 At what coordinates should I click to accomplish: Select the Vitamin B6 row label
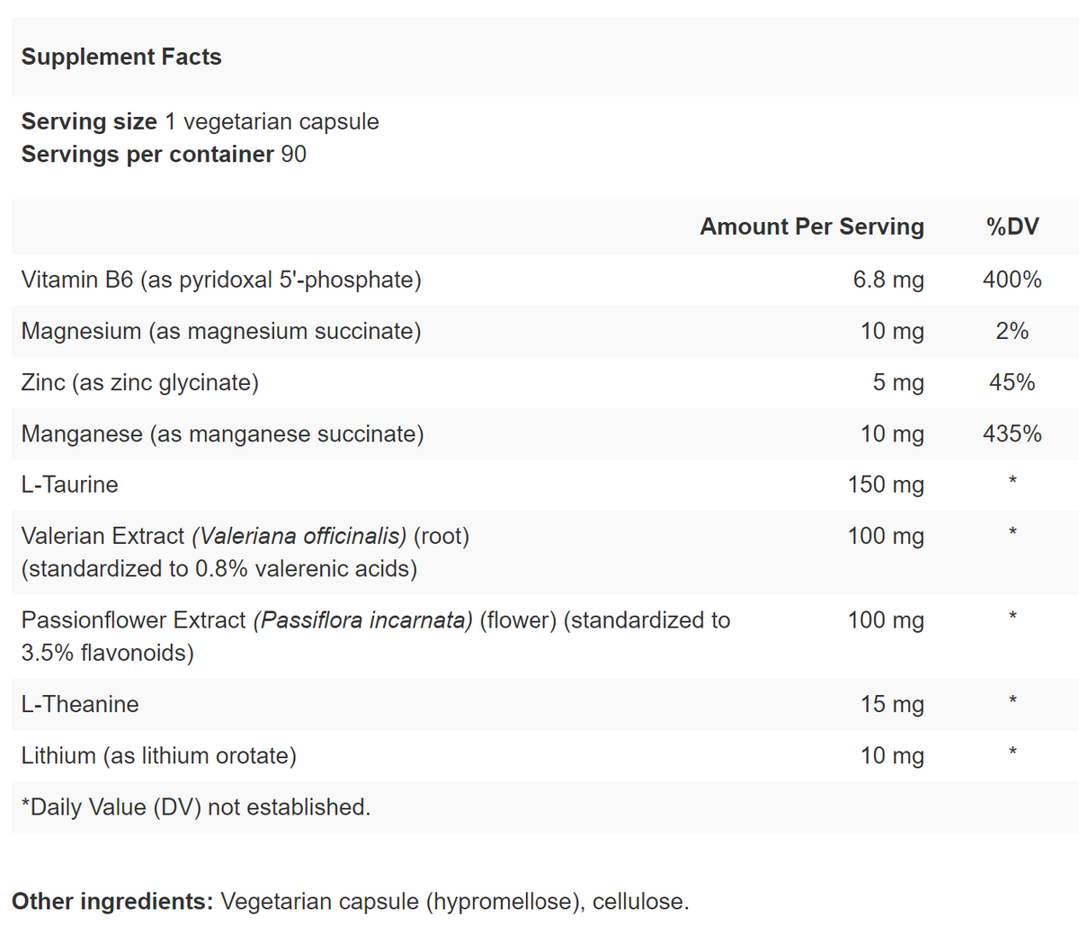(x=221, y=280)
